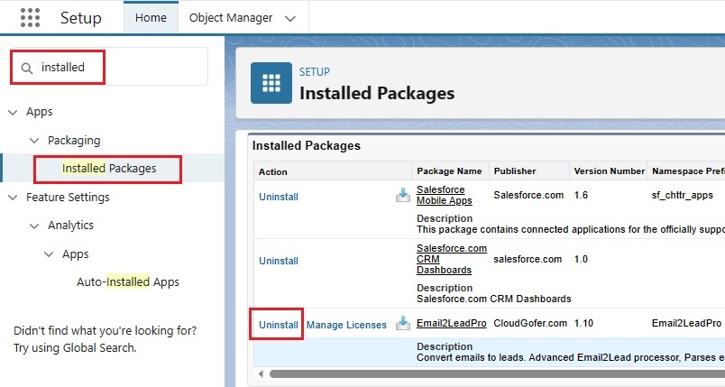Open the Object Manager dropdown chevron
Screen dimensions: 725x387
pyautogui.click(x=290, y=19)
